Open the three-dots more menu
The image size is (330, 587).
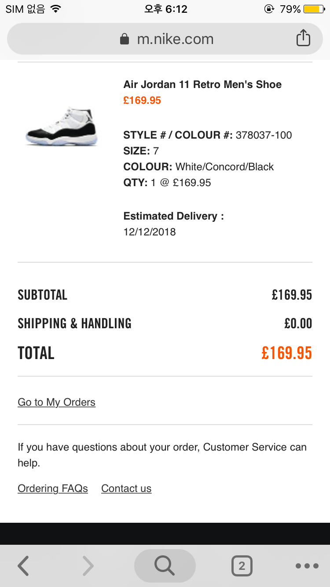pos(307,566)
